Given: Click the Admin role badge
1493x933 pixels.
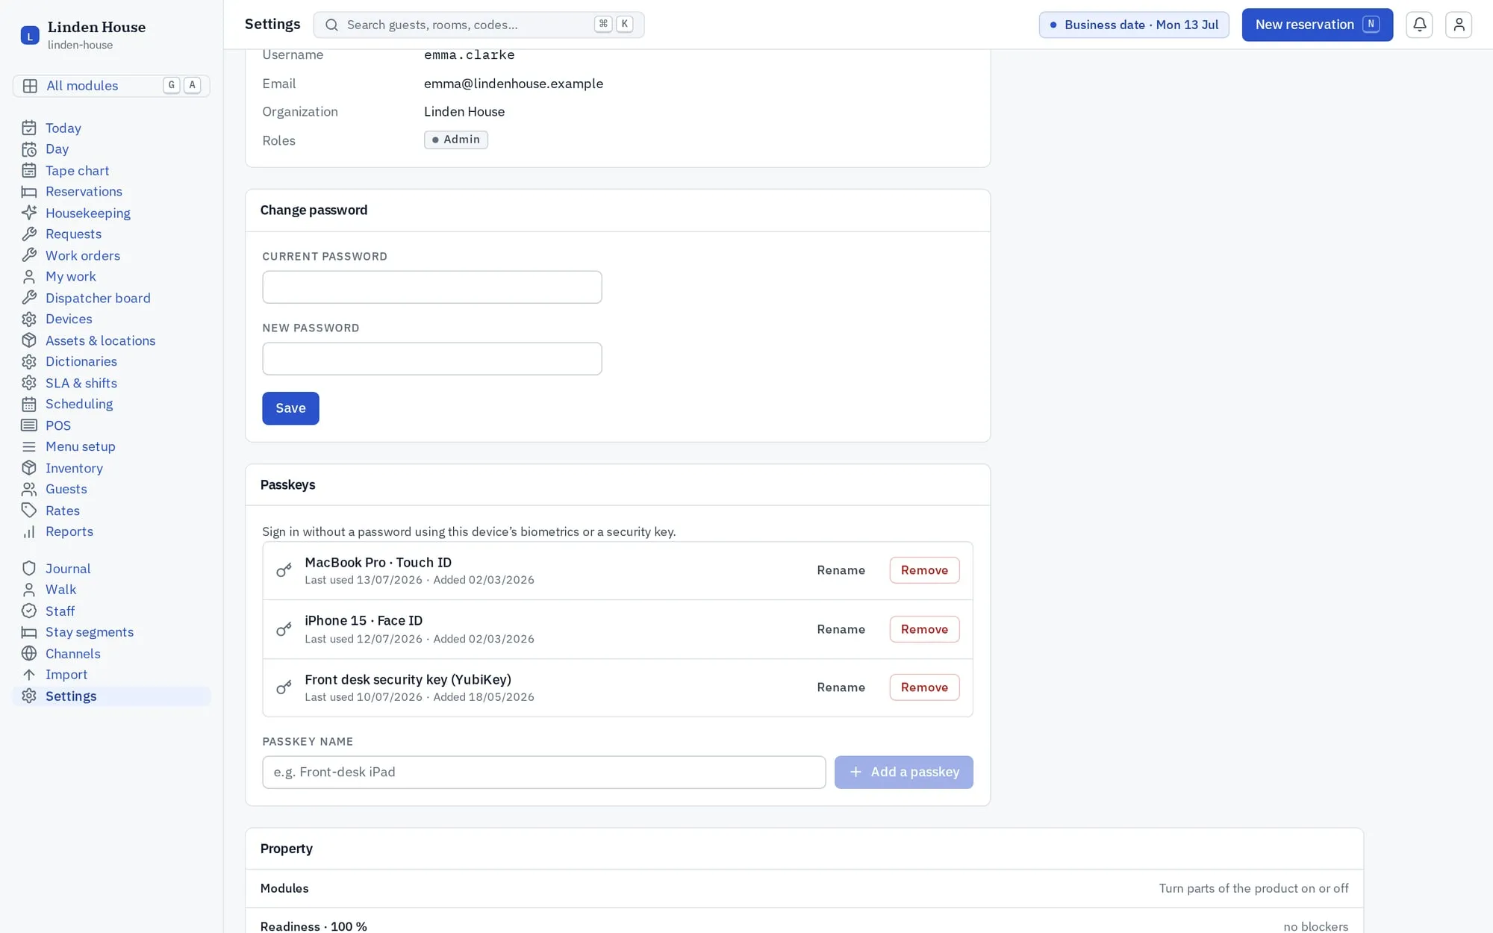Looking at the screenshot, I should pyautogui.click(x=456, y=140).
